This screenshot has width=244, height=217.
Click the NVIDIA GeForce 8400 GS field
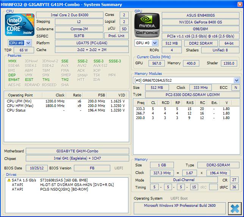click(x=200, y=22)
